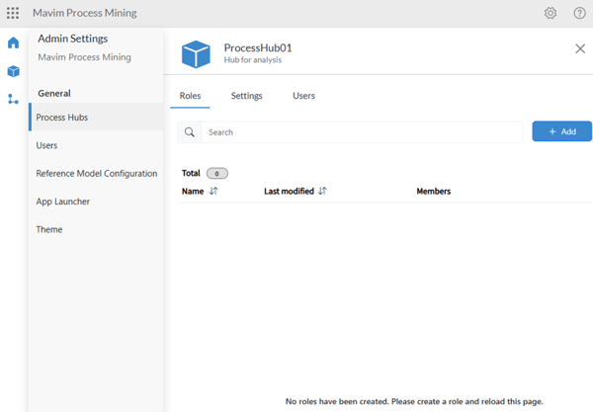Open the Theme settings item
The image size is (593, 412).
(x=49, y=229)
